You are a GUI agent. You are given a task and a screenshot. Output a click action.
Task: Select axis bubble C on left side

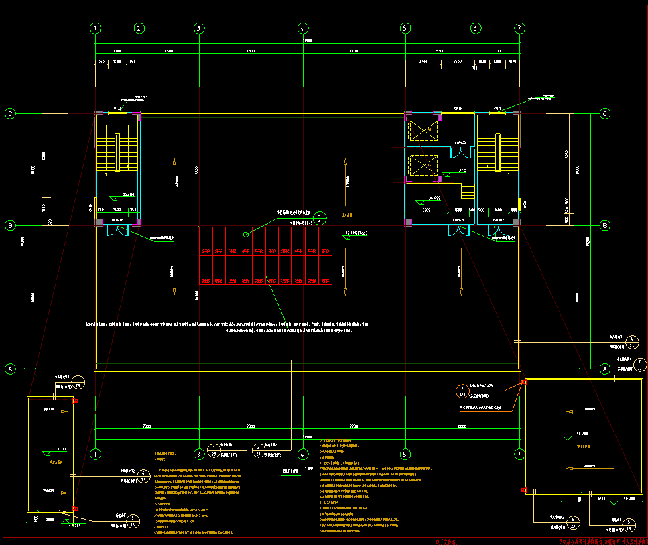(10, 114)
